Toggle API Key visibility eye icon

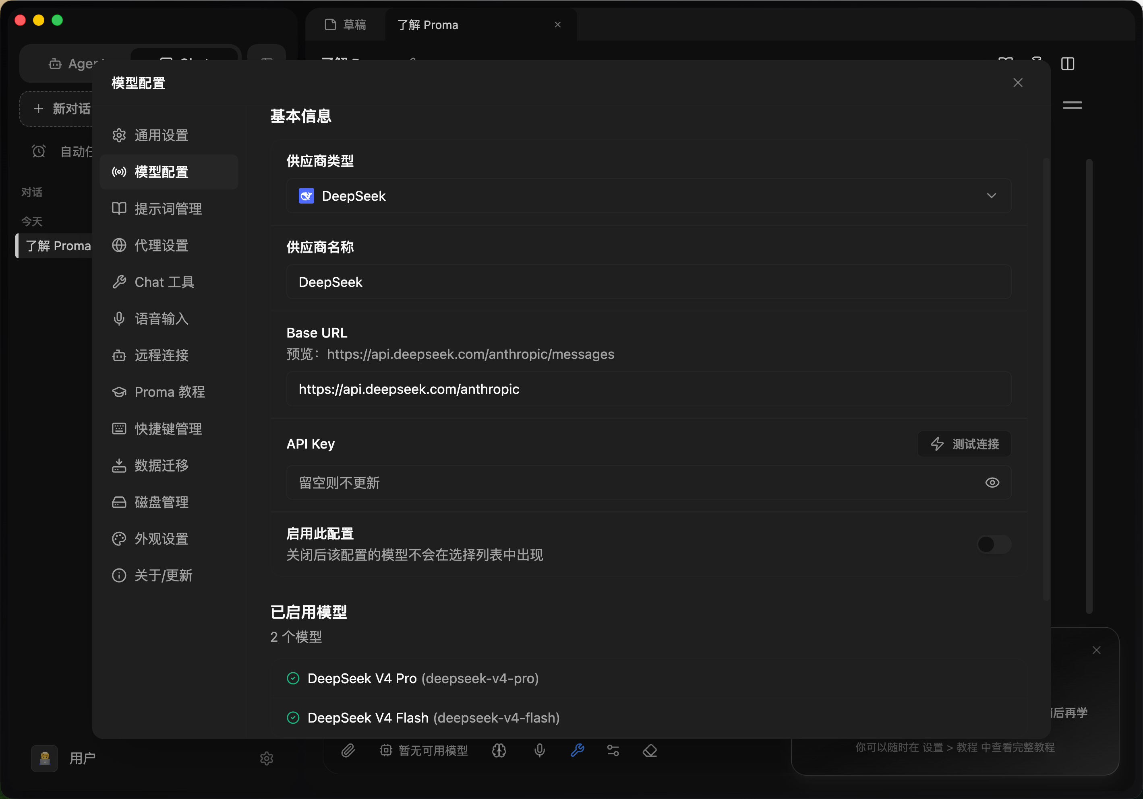[992, 482]
